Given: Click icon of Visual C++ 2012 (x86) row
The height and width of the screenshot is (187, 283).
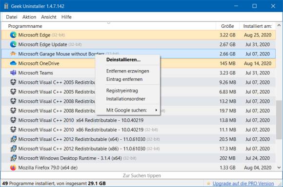Looking at the screenshot, I should pos(13,149).
